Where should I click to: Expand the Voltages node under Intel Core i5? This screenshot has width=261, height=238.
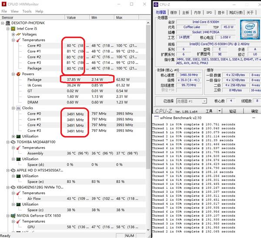coord(13,34)
